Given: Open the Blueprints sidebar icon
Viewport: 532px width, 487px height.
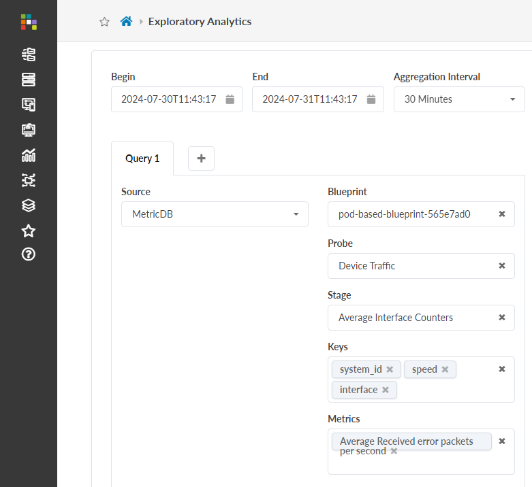Looking at the screenshot, I should (x=29, y=55).
